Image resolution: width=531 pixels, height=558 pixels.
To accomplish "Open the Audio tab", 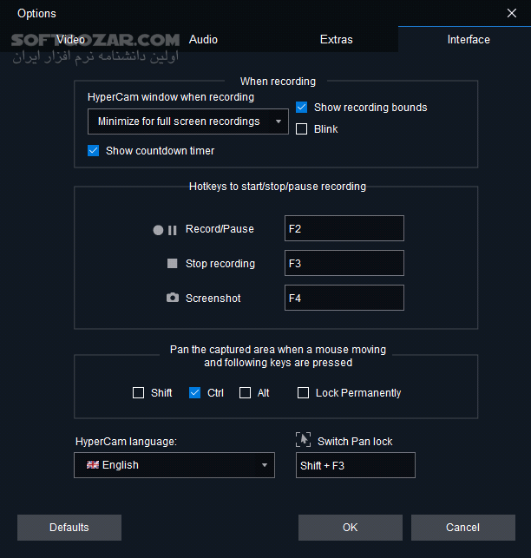I will [x=203, y=39].
